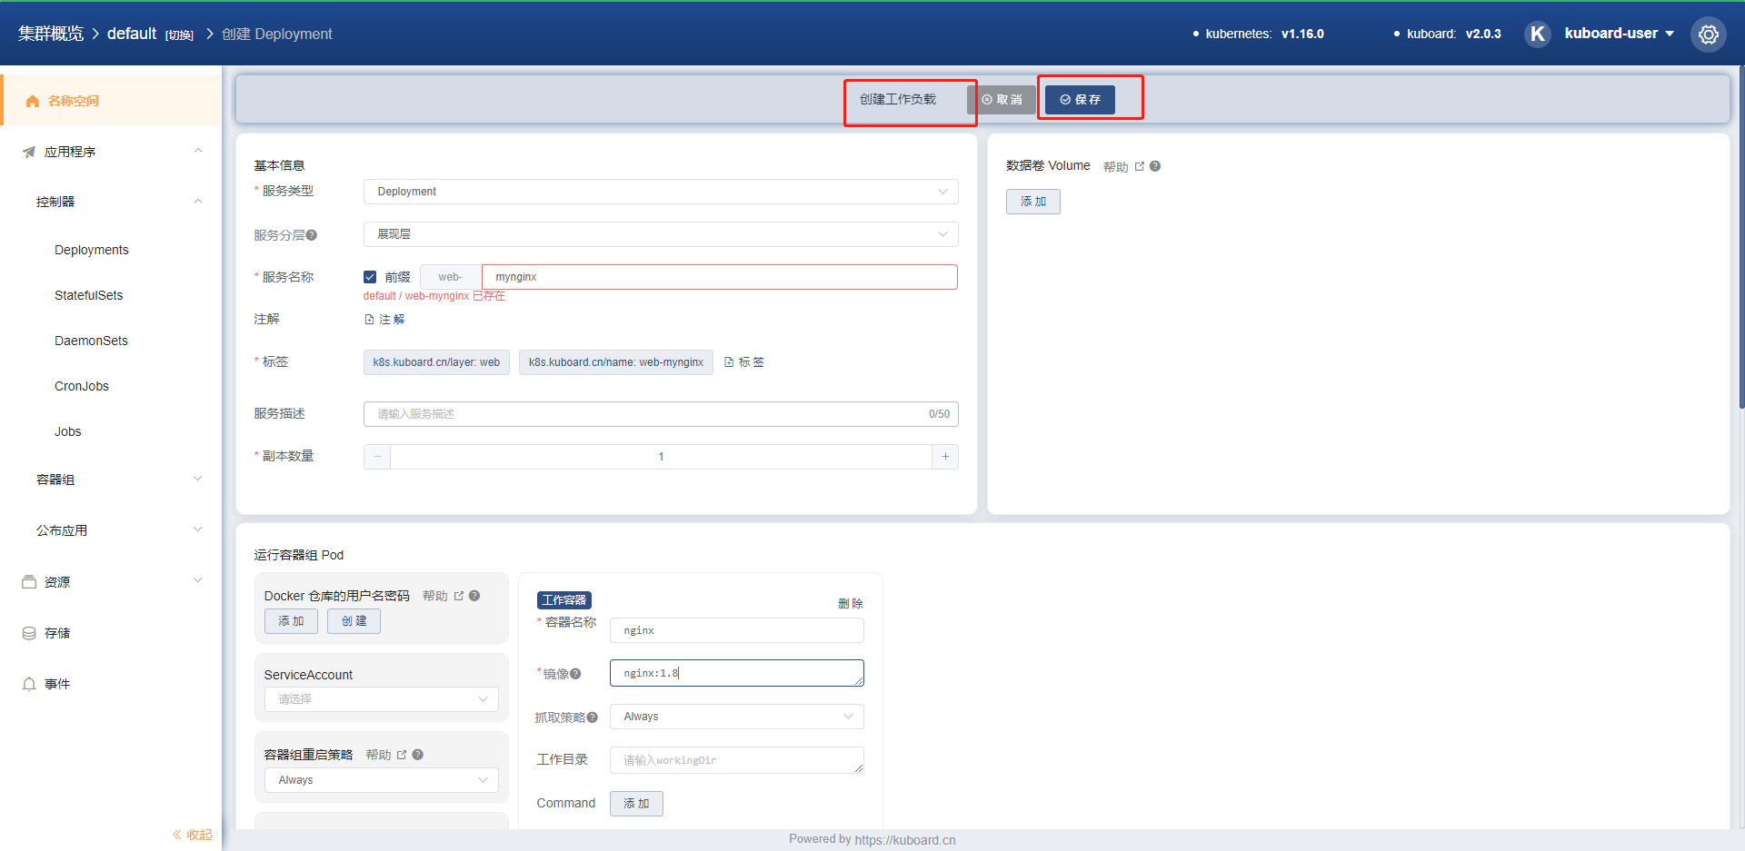Open https://kuboard.cn footer link
Image resolution: width=1745 pixels, height=851 pixels.
(905, 840)
